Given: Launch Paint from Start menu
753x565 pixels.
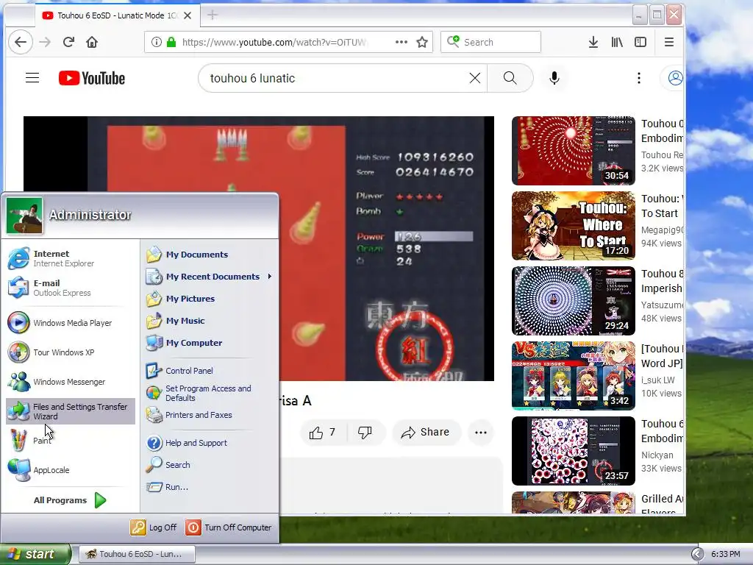Looking at the screenshot, I should click(x=71, y=441).
